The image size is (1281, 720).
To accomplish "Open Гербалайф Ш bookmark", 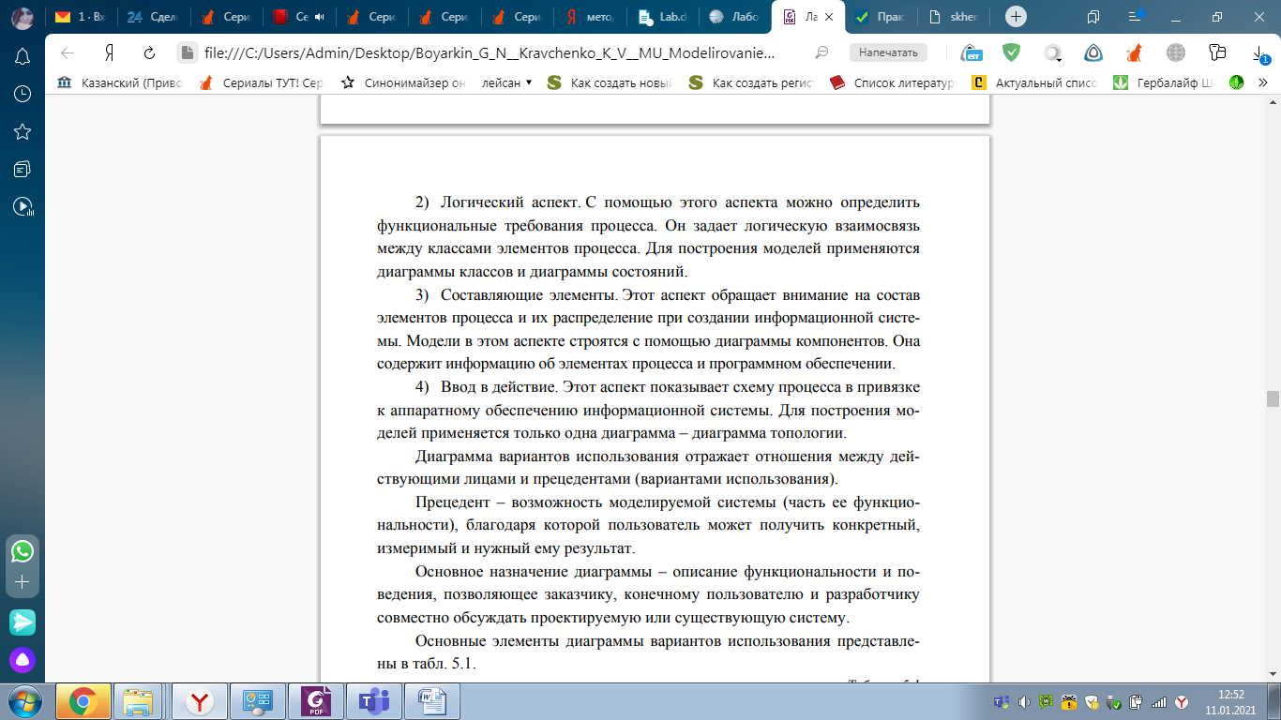I will pos(1163,82).
